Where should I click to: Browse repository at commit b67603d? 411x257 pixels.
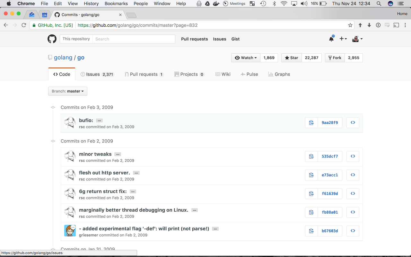coord(353,231)
